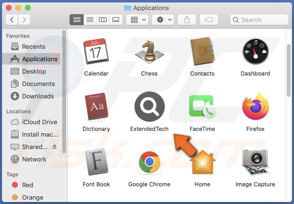Eject the Shared... volume

pos(55,146)
